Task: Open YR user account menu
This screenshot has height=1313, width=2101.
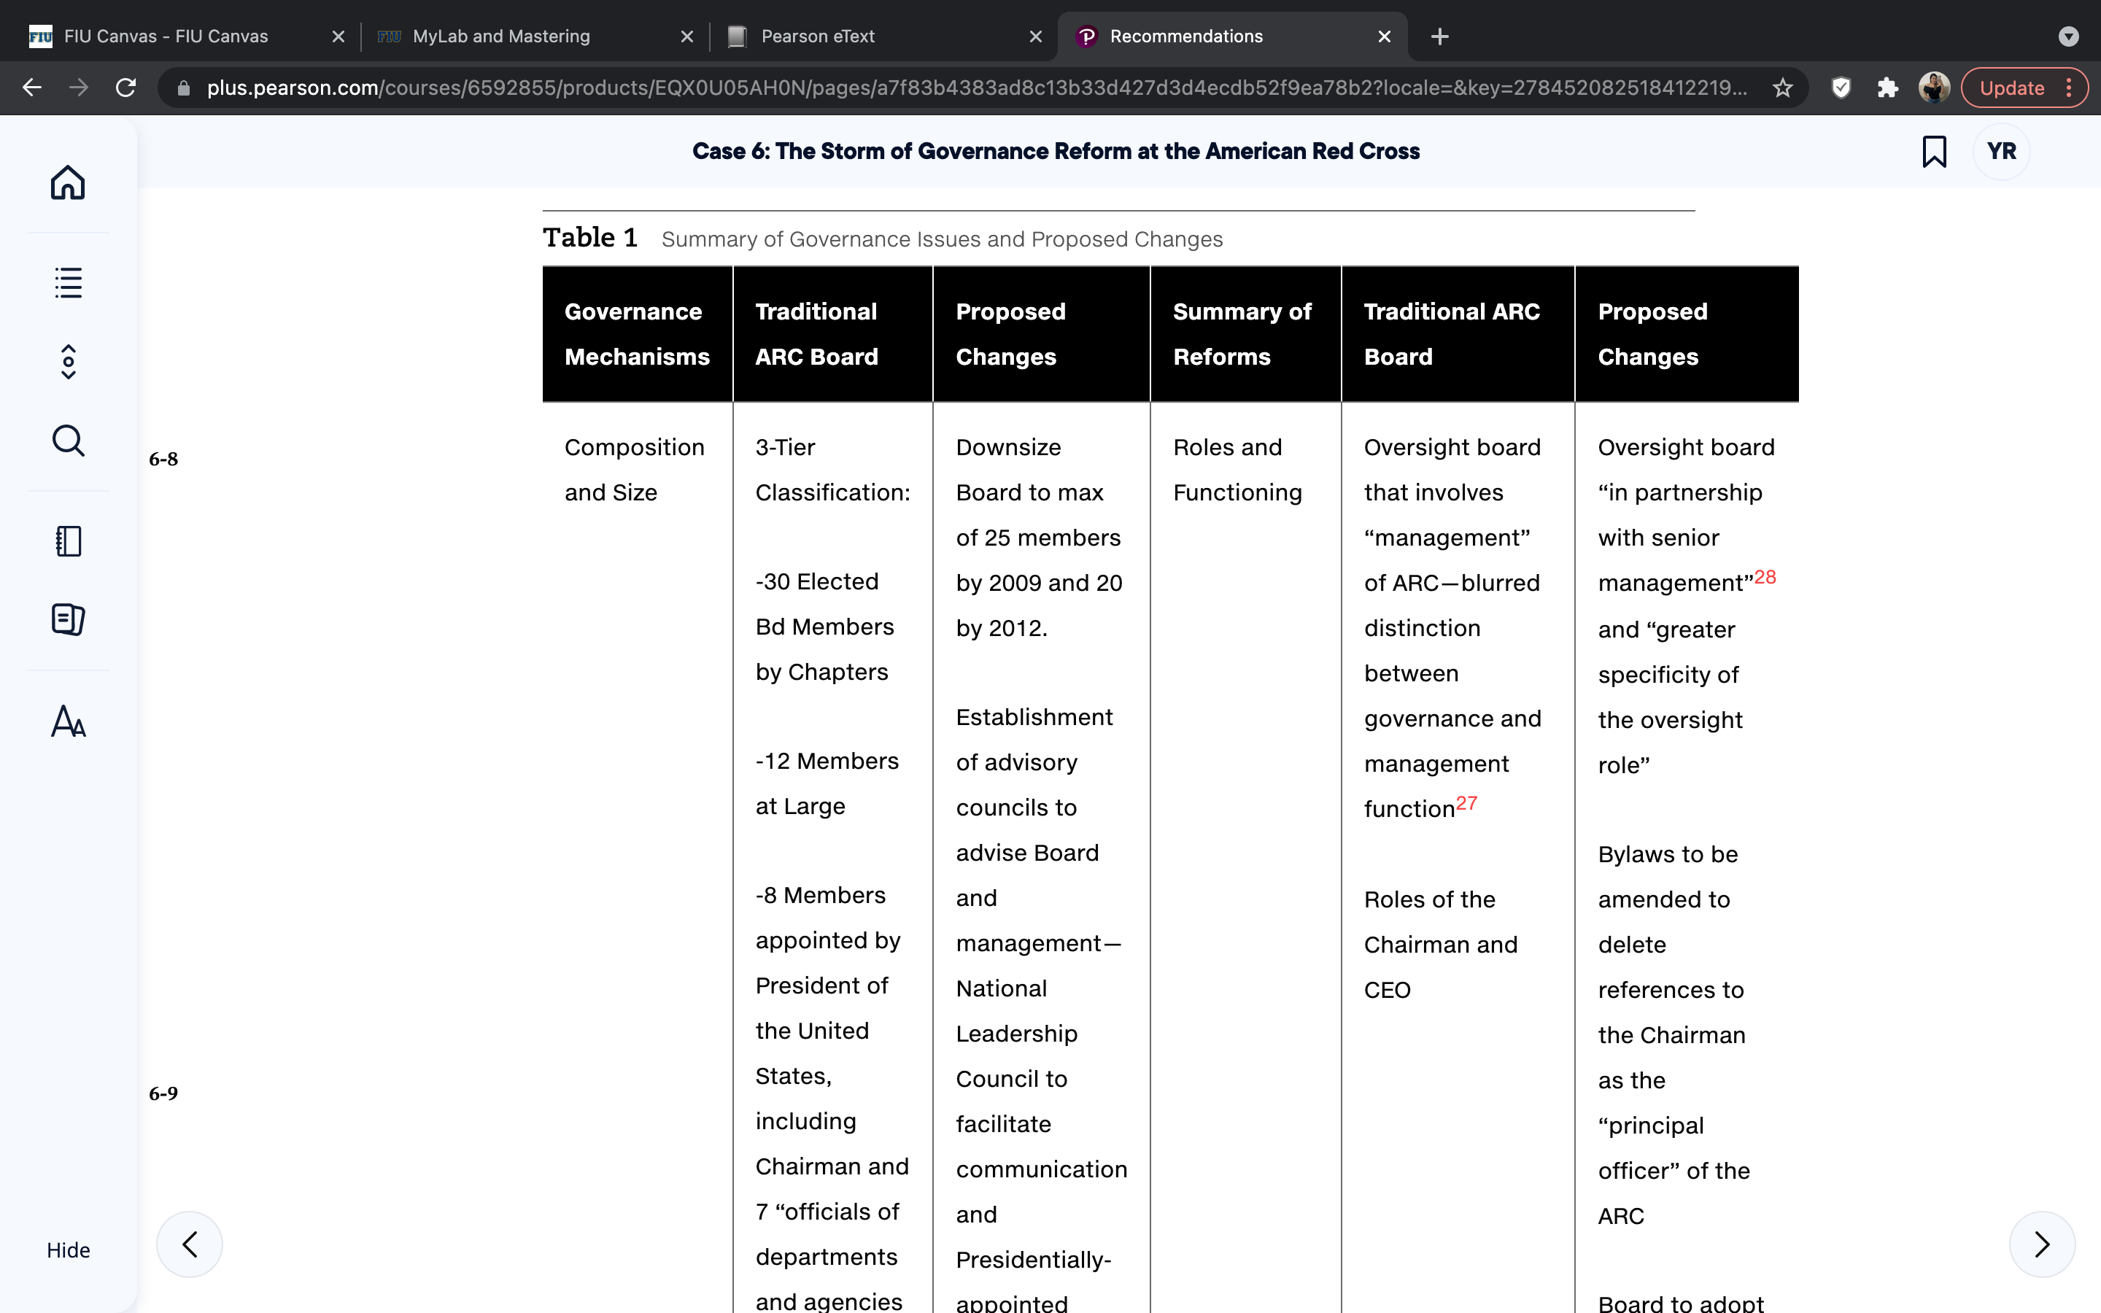Action: point(2001,151)
